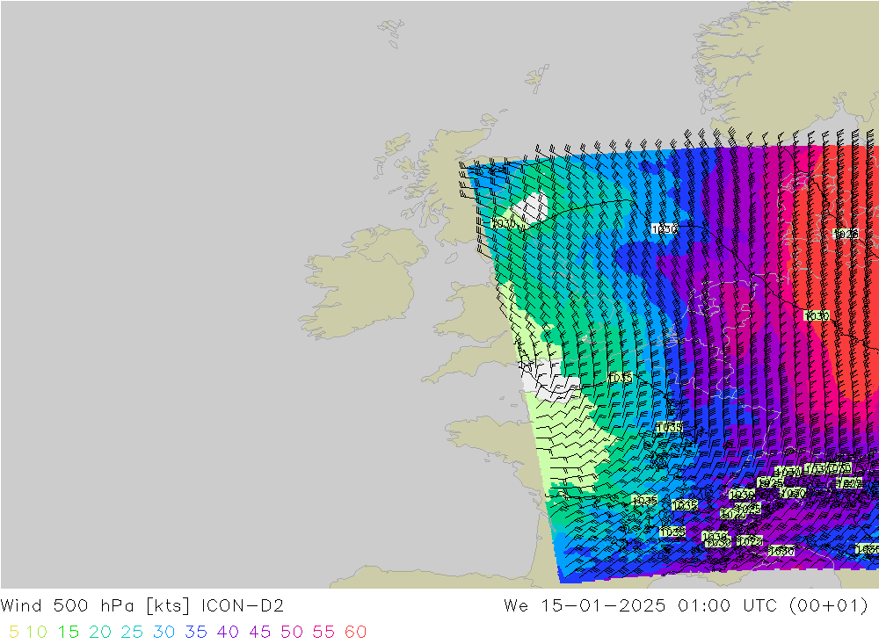Screen dimensions: 879x644
Task: Select the yellow 5 kts legend value
Action: (14, 633)
